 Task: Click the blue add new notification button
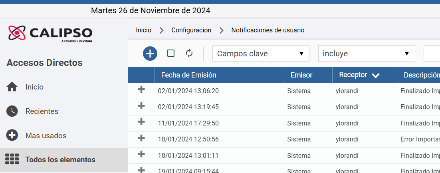tap(150, 54)
